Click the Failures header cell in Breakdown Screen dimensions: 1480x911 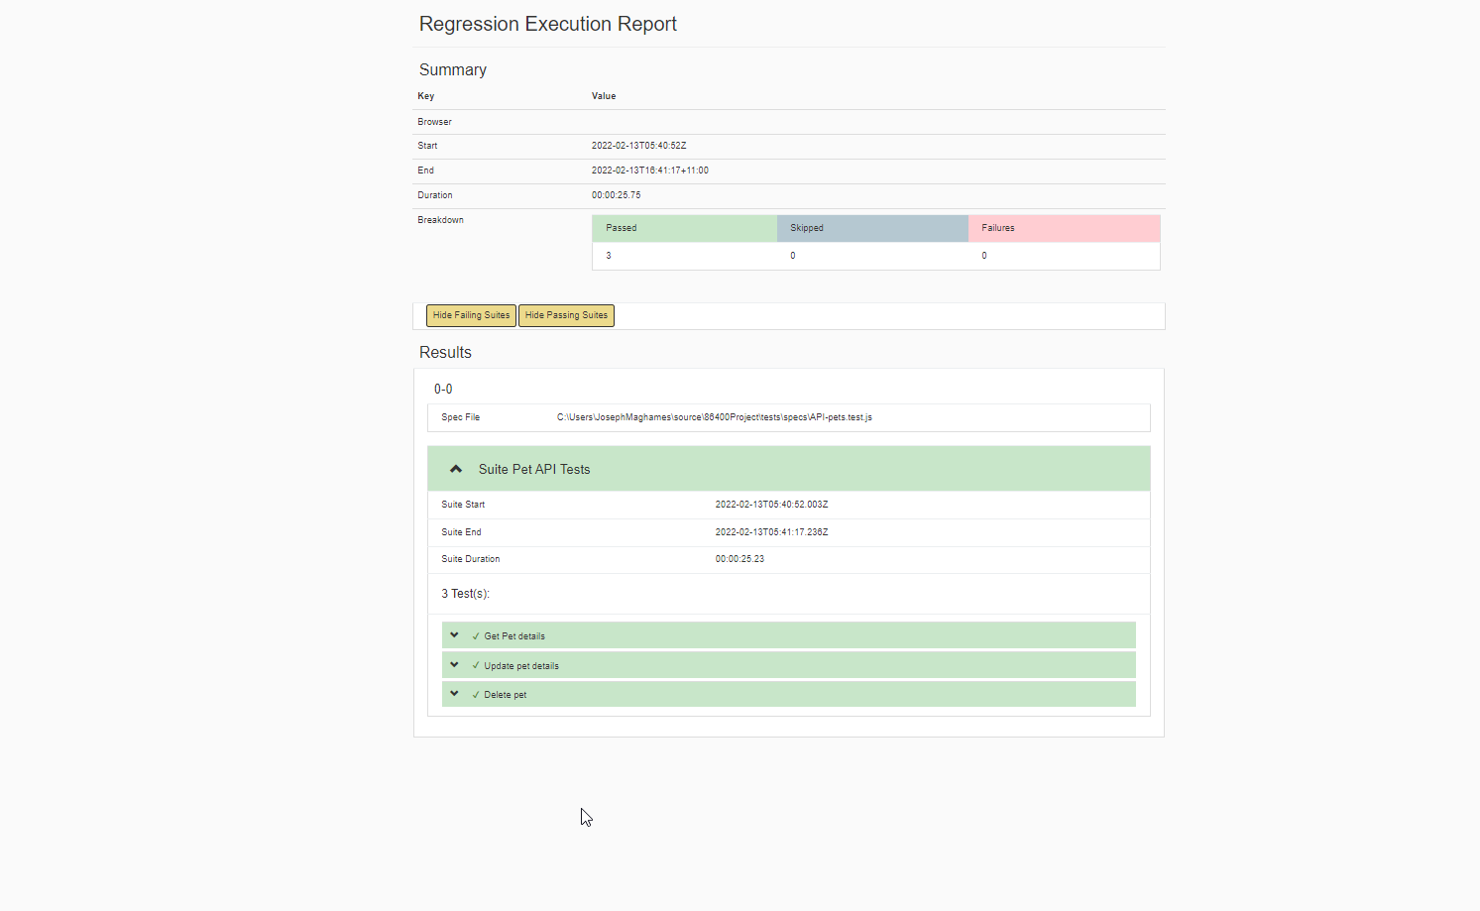(1064, 228)
